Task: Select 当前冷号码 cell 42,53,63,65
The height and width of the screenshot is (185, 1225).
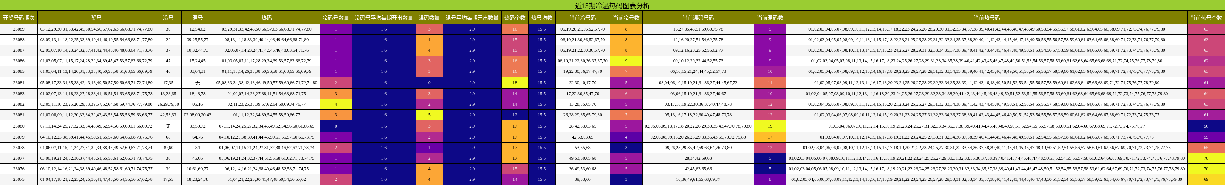Action: (582, 137)
